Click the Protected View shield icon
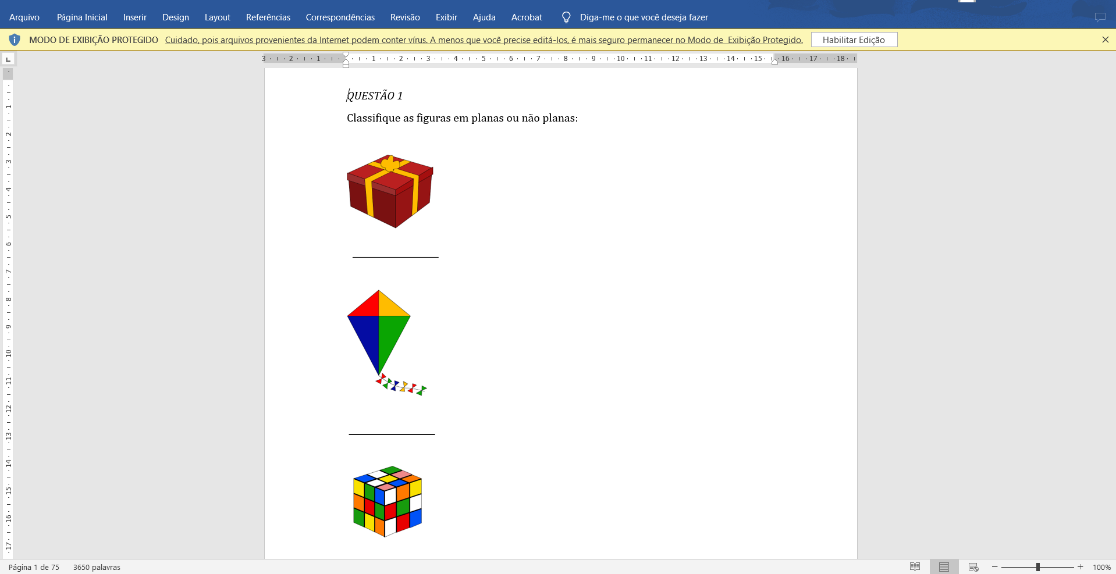Screen dimensions: 1116x574 15,40
